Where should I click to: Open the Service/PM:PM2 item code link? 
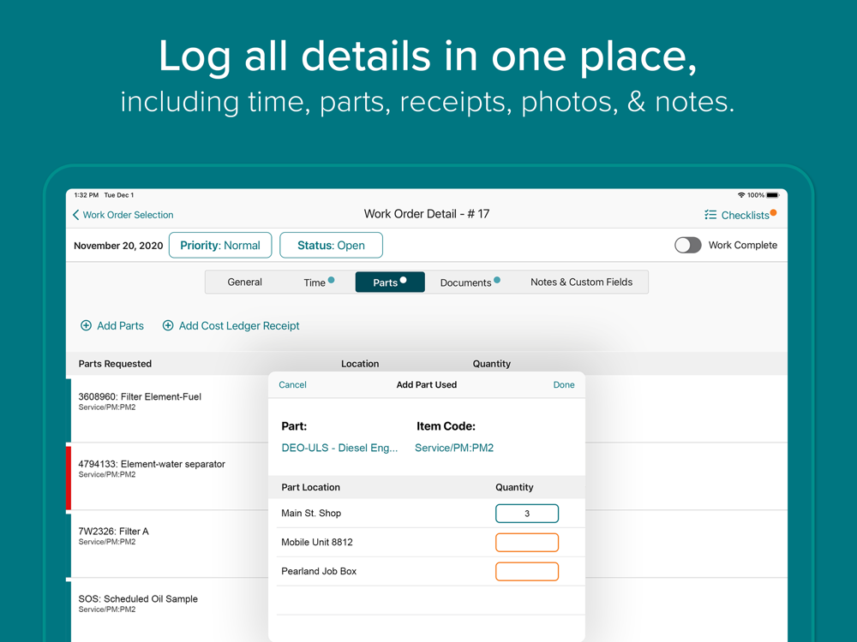tap(454, 448)
